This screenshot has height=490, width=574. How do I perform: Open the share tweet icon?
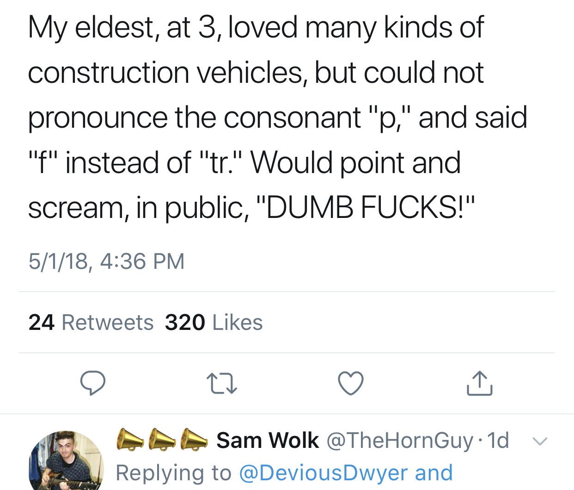[x=480, y=383]
